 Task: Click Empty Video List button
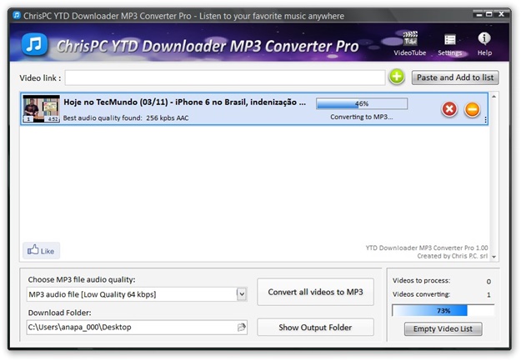click(x=443, y=328)
